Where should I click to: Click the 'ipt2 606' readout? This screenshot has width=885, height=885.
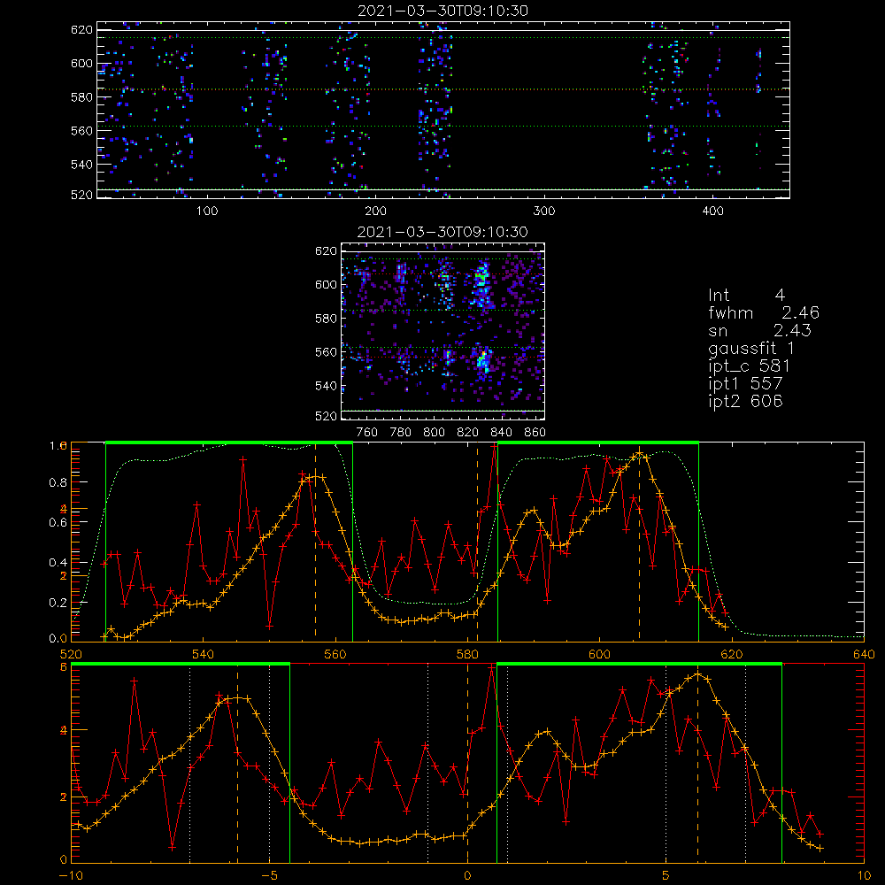coord(745,401)
